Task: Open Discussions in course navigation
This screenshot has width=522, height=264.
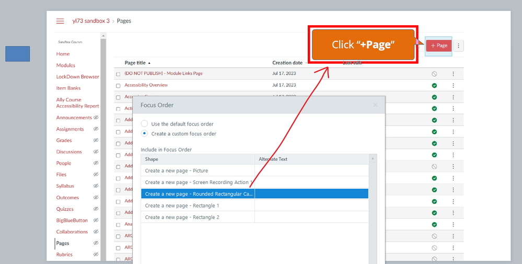Action: point(69,152)
